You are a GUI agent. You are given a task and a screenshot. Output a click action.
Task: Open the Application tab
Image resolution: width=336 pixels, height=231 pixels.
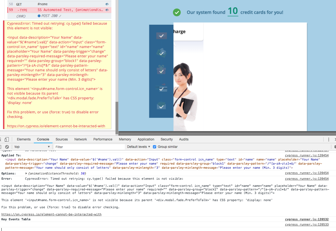pos(146,139)
